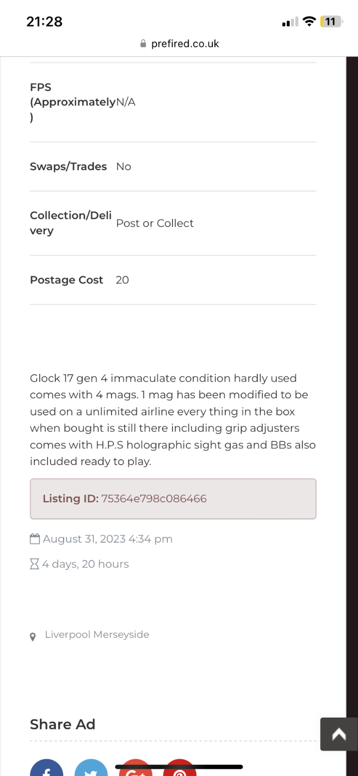Tap the battery indicator in status bar
Screen dimensions: 358x776
tap(331, 22)
